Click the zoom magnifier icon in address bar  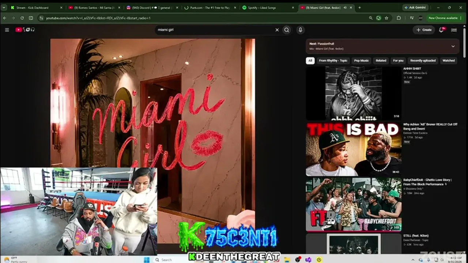[370, 18]
